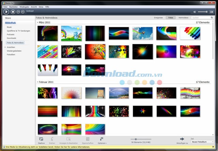218x151 pixels.
Task: Mute audio via the speaker icon
Action: (x=194, y=12)
